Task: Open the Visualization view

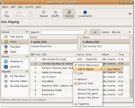Action: pos(85,14)
